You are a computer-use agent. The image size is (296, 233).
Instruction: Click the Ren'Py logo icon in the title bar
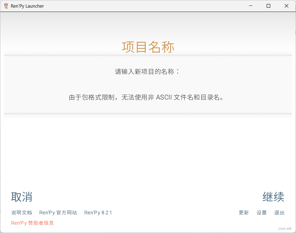coord(6,6)
